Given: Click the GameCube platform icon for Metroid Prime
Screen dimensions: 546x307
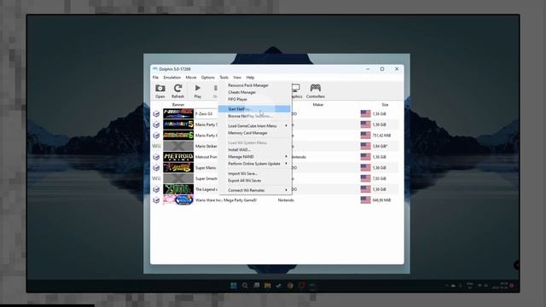Looking at the screenshot, I should tap(156, 157).
